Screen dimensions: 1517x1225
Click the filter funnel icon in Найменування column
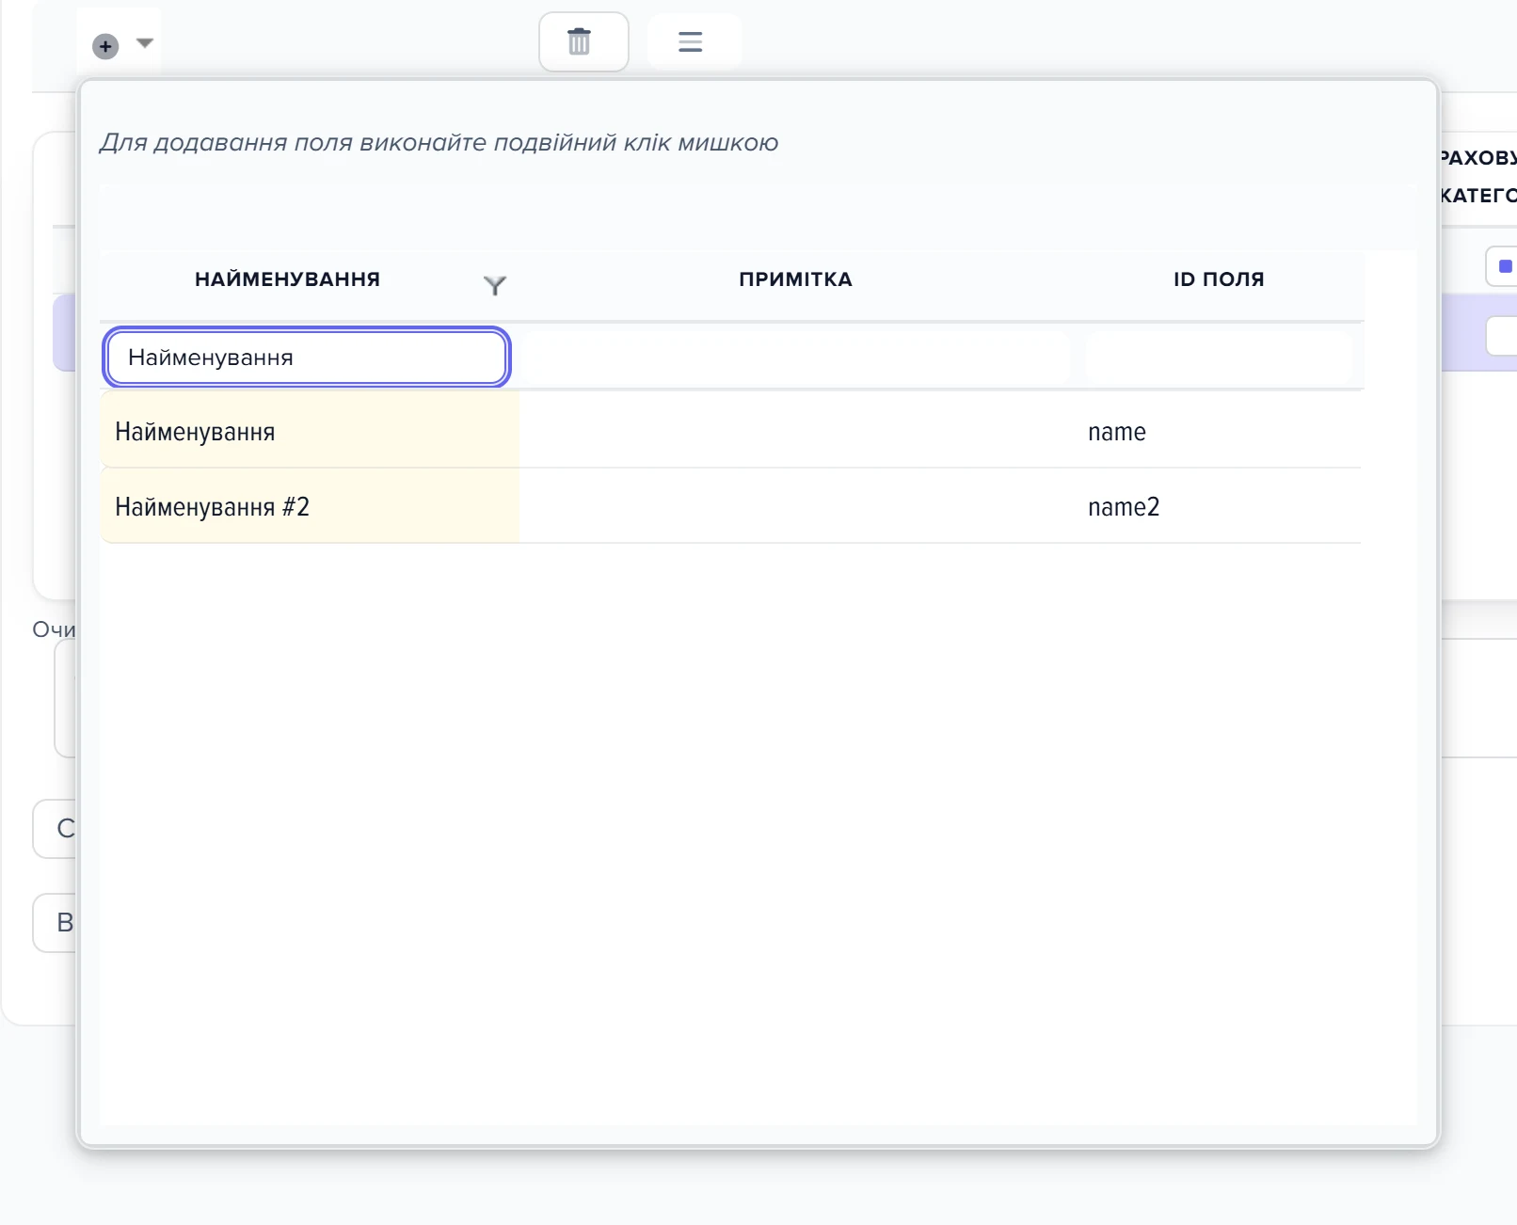pyautogui.click(x=495, y=285)
